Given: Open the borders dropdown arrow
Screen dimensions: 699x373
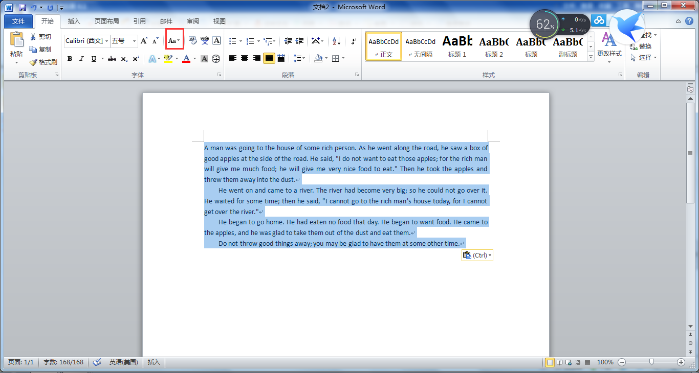Looking at the screenshot, I should pos(343,58).
